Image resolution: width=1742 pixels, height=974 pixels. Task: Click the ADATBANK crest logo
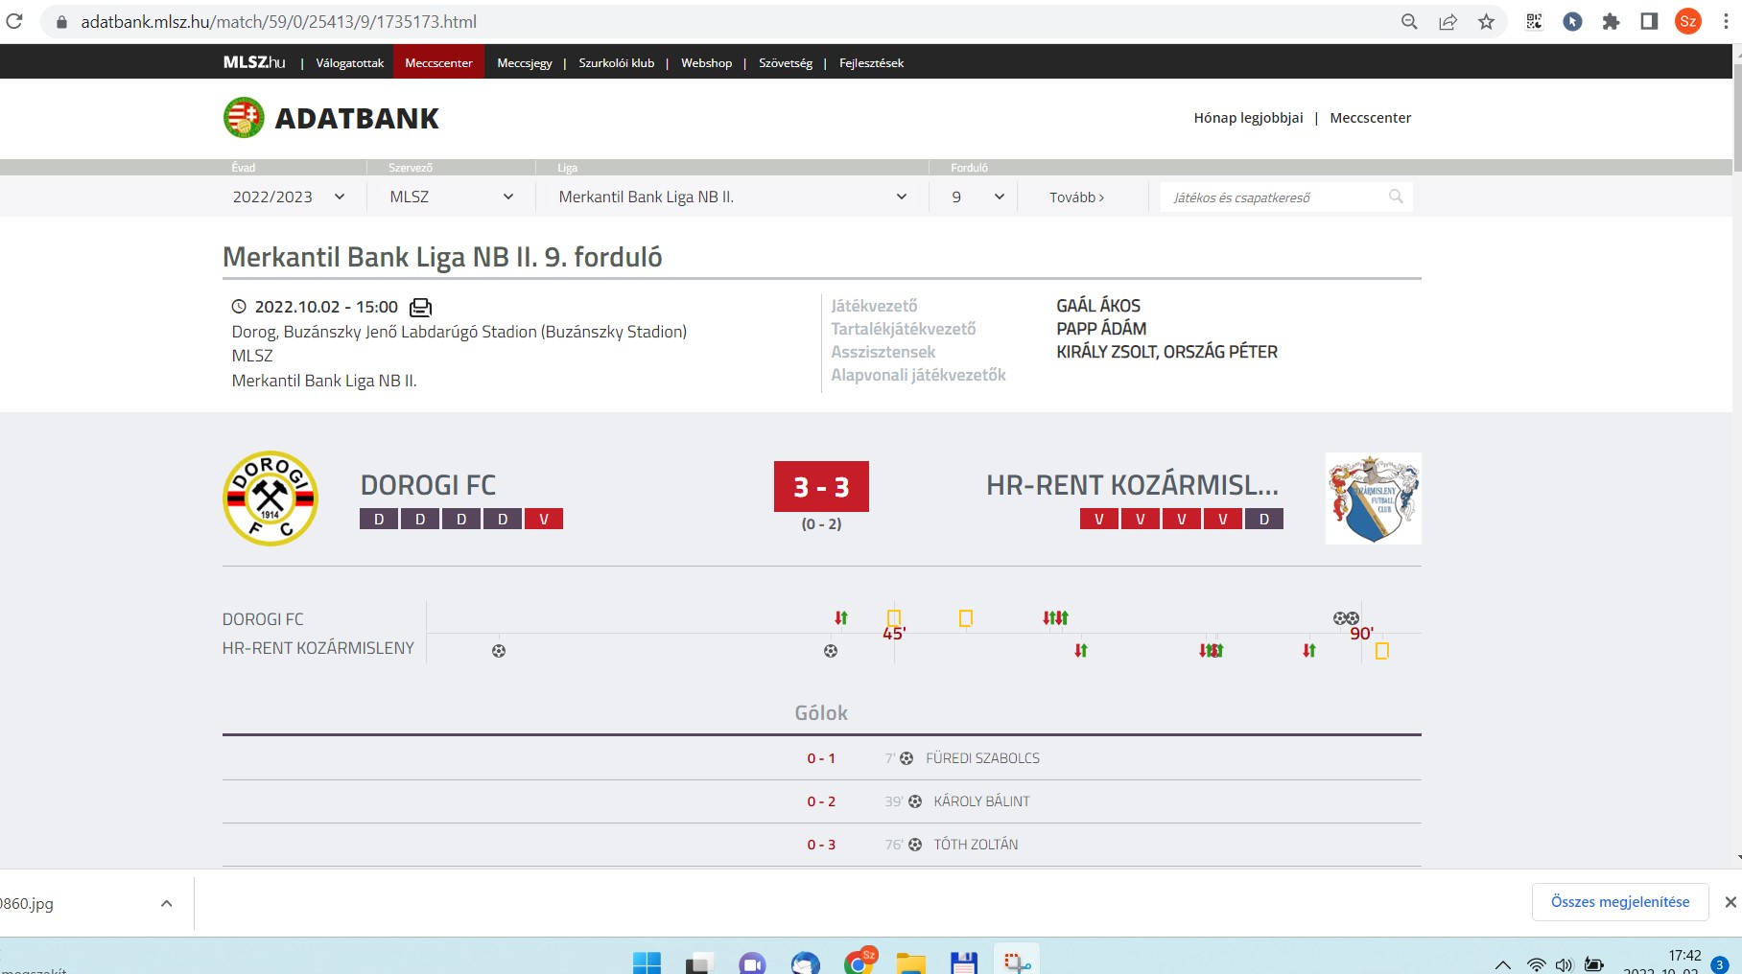(244, 118)
